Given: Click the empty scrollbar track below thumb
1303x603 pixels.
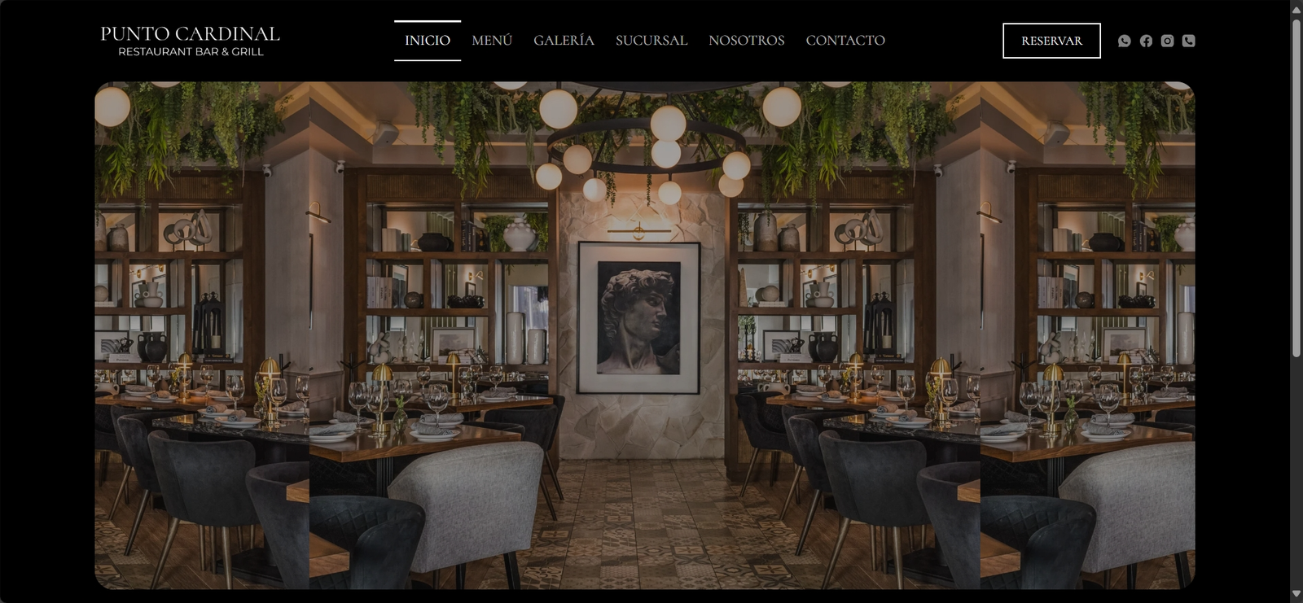Looking at the screenshot, I should [x=1296, y=472].
